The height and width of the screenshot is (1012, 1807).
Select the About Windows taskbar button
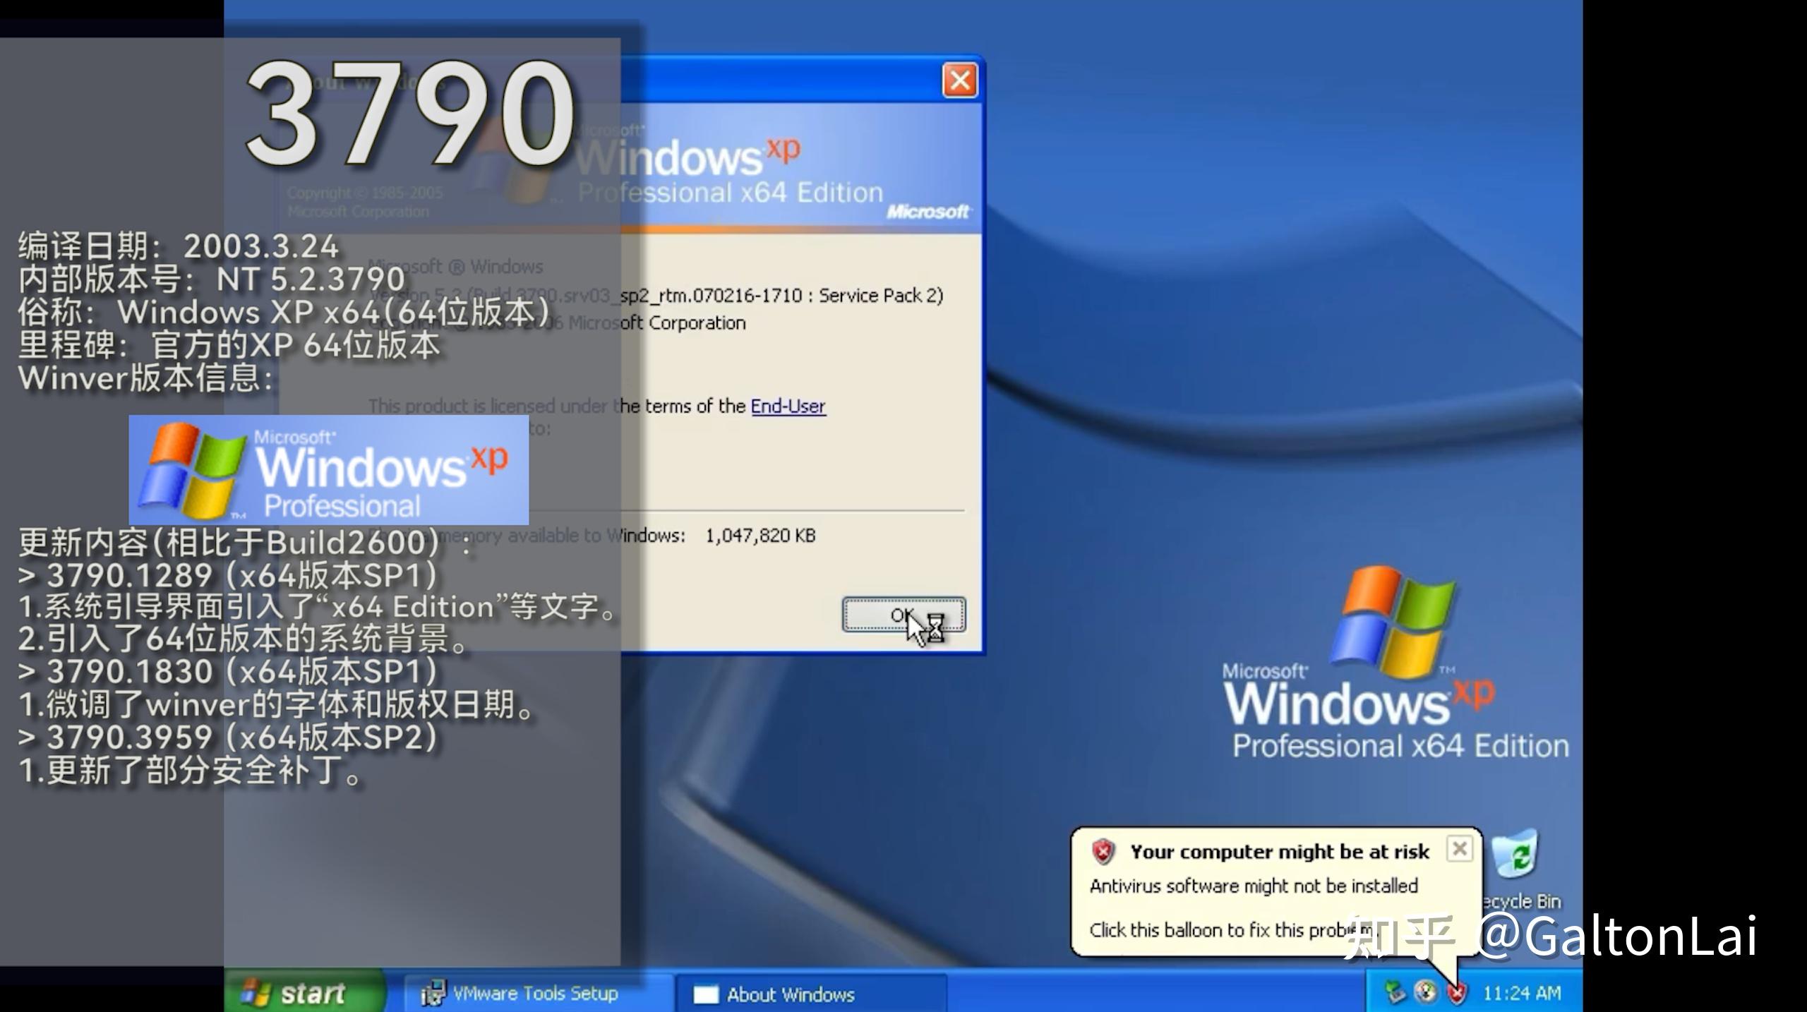tap(810, 994)
